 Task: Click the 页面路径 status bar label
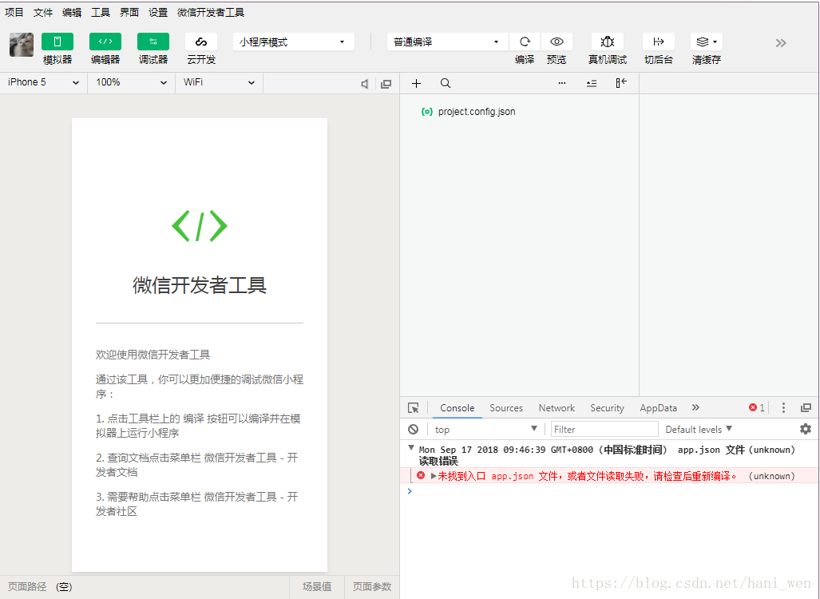tap(26, 587)
